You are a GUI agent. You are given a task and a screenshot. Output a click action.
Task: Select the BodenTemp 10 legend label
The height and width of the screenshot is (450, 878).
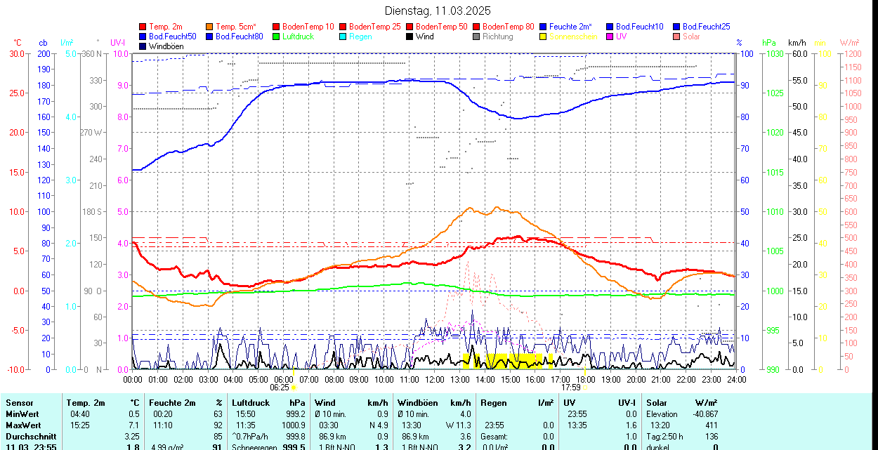308,27
